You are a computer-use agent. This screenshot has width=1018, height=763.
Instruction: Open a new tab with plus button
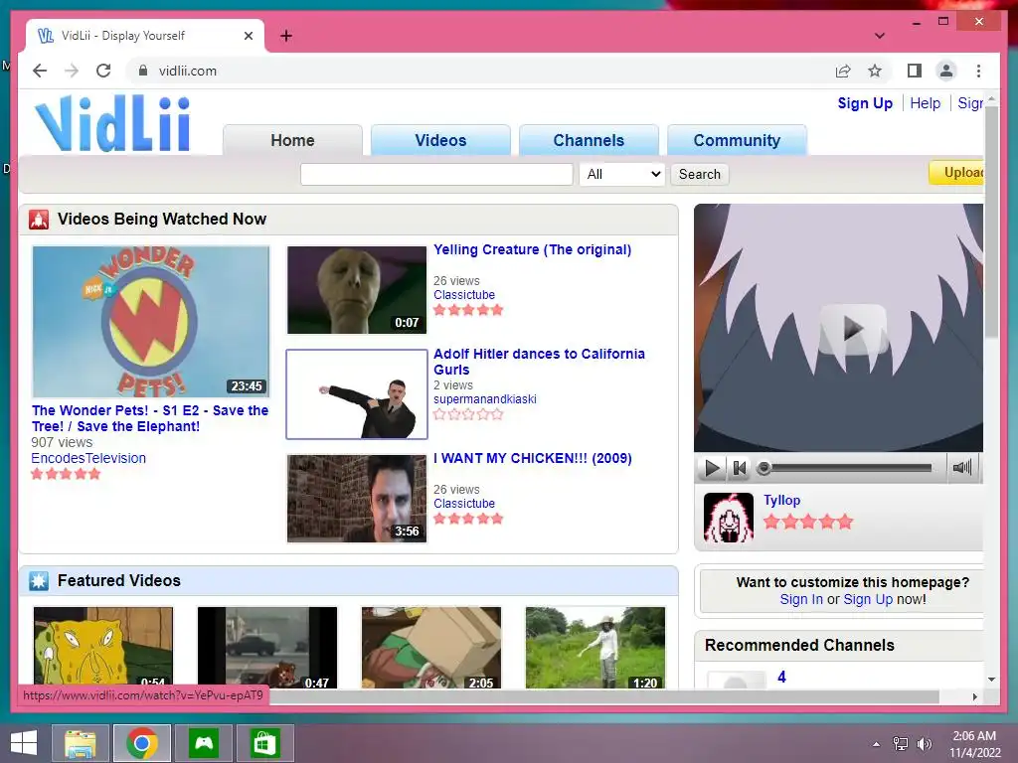click(x=285, y=36)
